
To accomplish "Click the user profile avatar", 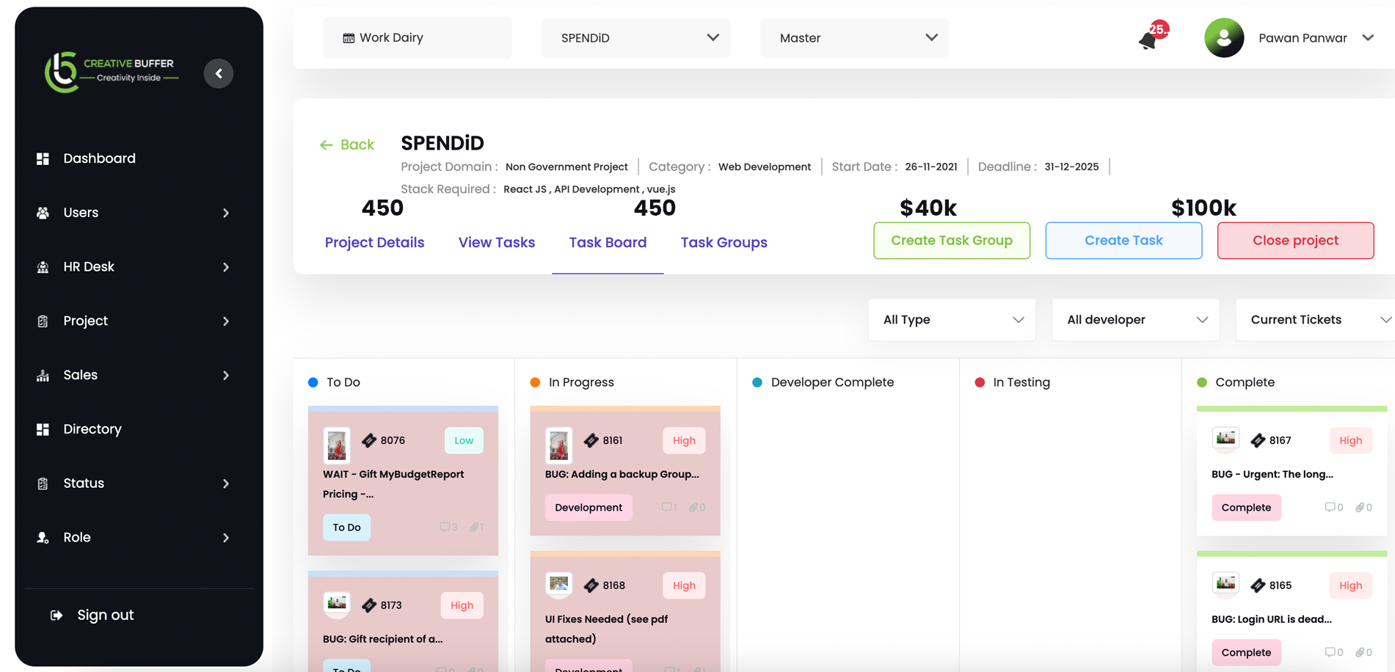I will tap(1223, 38).
